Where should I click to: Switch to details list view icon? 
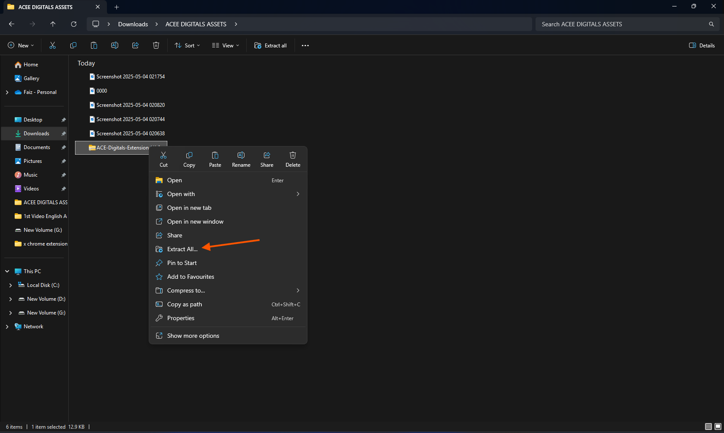point(708,427)
